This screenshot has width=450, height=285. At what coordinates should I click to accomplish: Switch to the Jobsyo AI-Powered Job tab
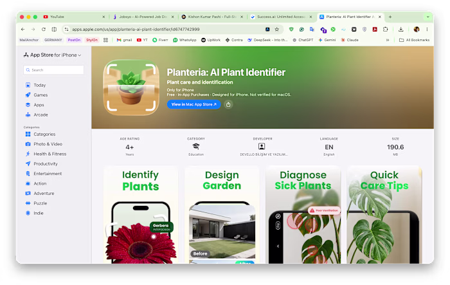coord(144,17)
